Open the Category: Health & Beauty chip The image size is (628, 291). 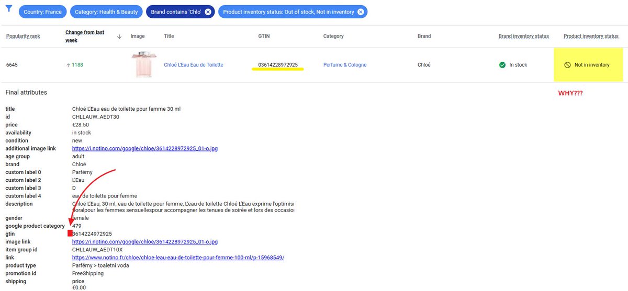106,12
